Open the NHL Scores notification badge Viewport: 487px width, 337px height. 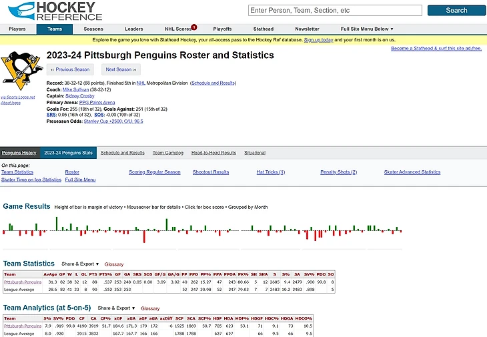pyautogui.click(x=194, y=27)
